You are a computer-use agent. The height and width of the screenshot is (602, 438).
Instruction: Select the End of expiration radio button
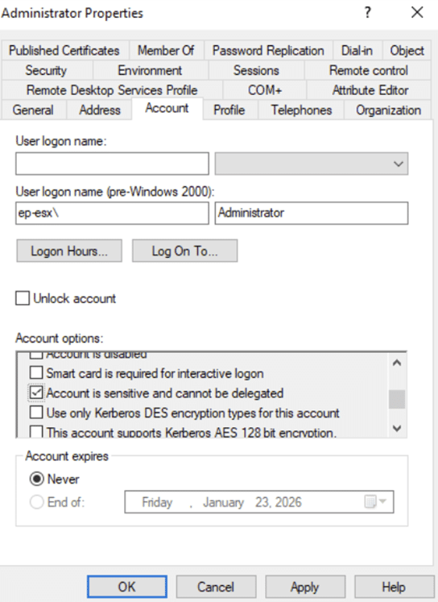37,502
